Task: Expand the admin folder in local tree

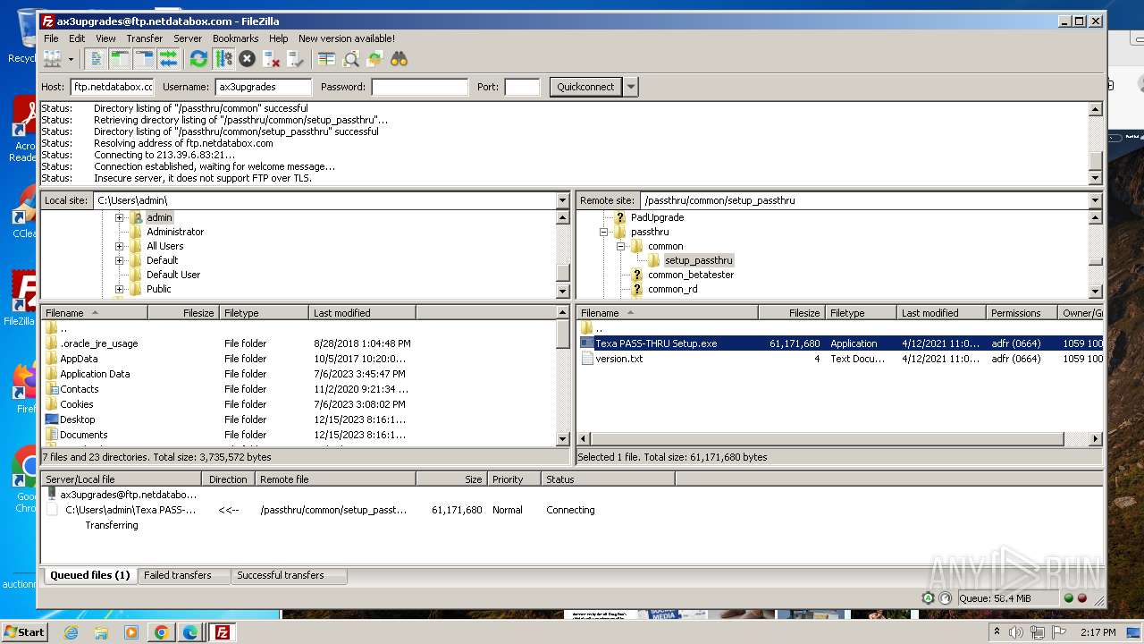Action: pos(119,217)
